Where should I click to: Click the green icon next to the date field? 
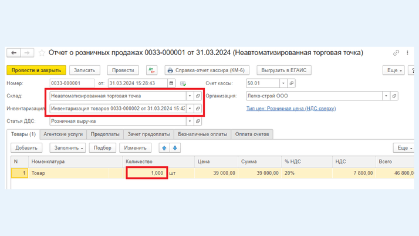point(183,83)
